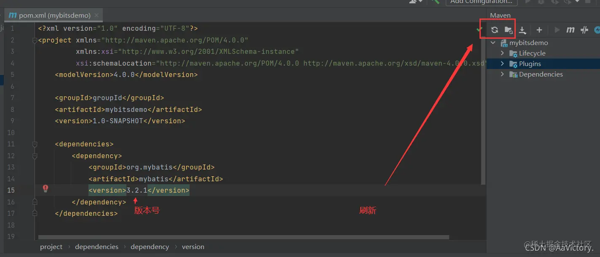
Task: Select the pom.xml (mybitsdemo) tab
Action: (x=54, y=16)
